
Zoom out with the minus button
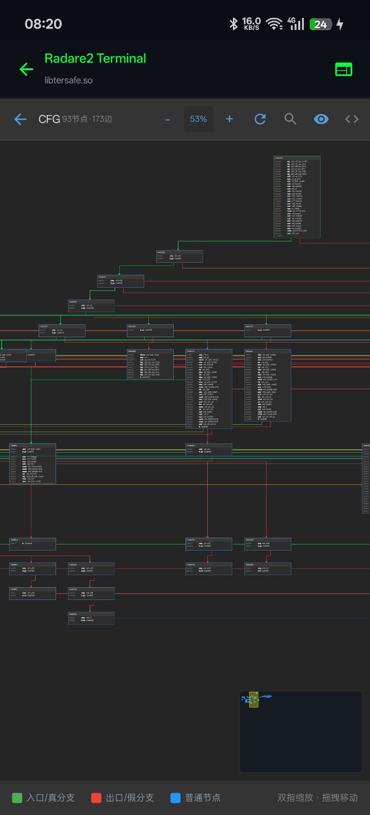coord(168,119)
